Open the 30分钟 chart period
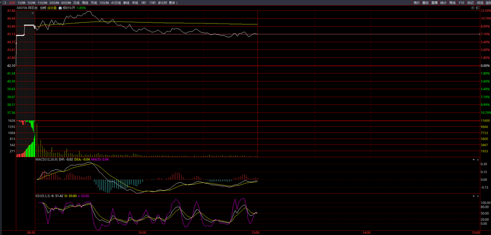The width and height of the screenshot is (491, 235). [54, 2]
